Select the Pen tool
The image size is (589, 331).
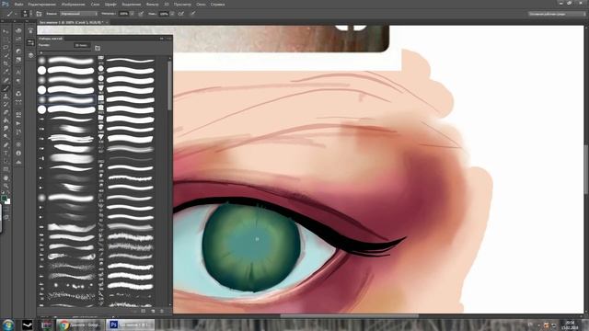tap(6, 145)
